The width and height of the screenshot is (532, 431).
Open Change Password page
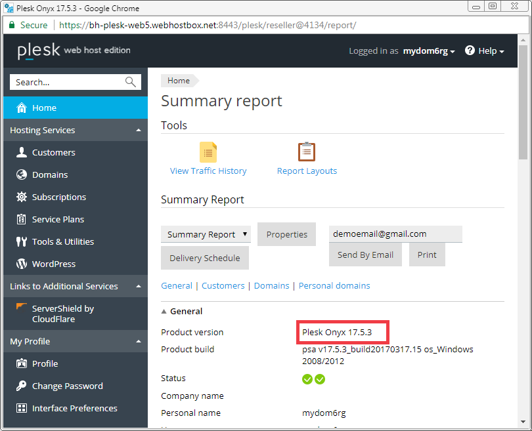(x=76, y=386)
